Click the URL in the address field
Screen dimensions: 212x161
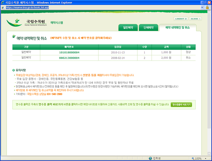point(27,7)
